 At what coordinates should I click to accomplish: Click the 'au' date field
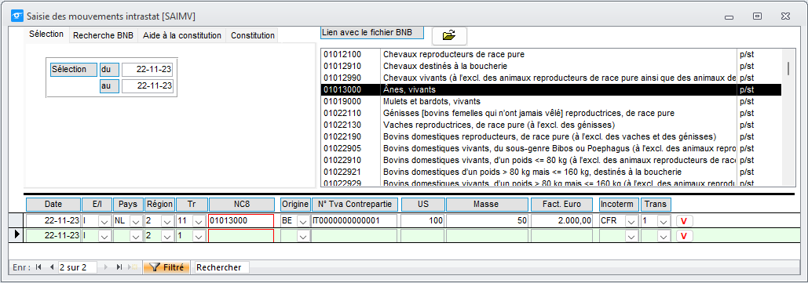click(x=148, y=85)
